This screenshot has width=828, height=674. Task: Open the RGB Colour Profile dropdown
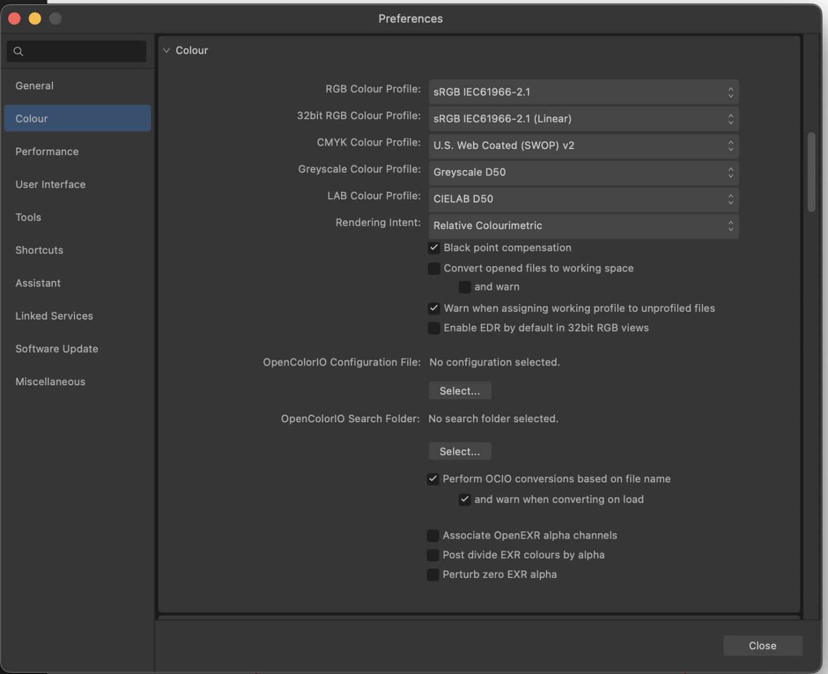[583, 92]
